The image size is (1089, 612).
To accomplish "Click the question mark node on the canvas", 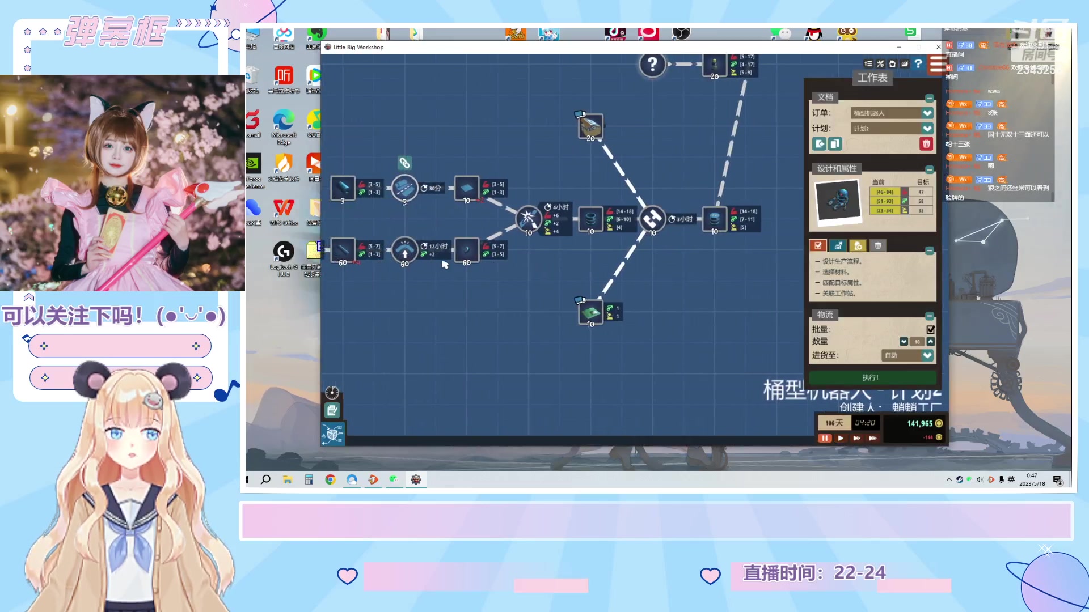I will 652,64.
